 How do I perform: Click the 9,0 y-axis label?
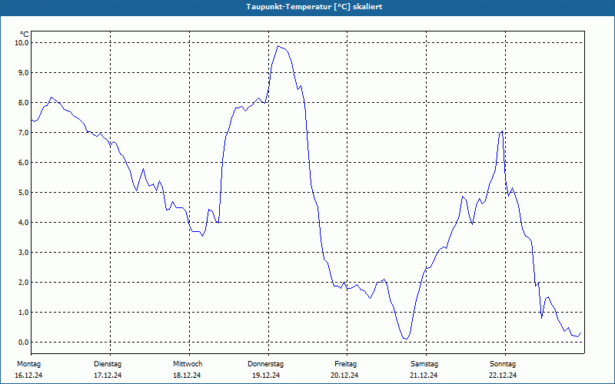pyautogui.click(x=24, y=72)
